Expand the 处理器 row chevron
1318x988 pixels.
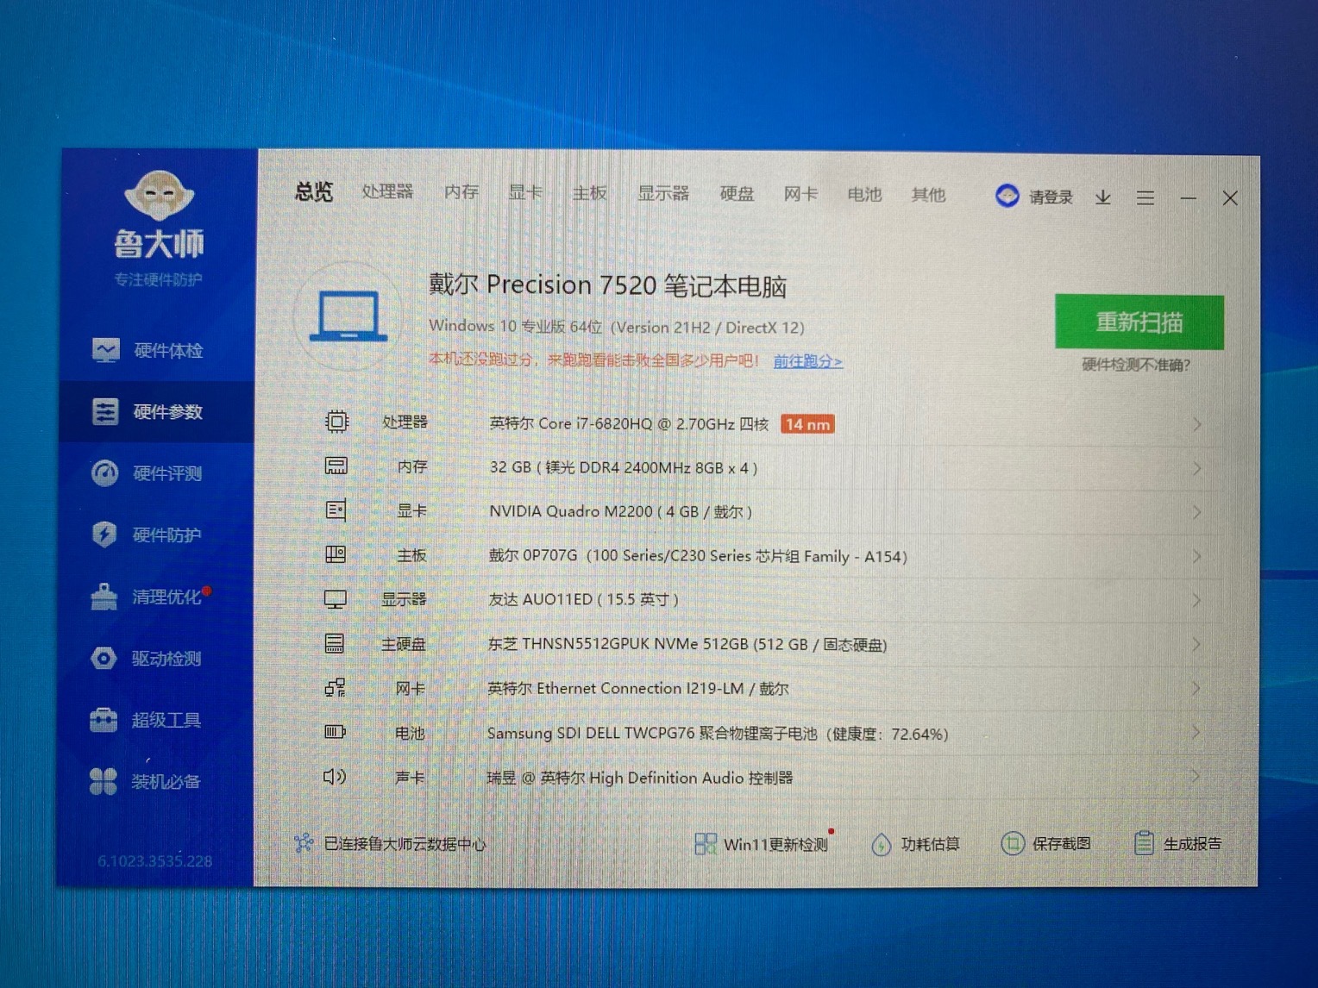[x=1197, y=424]
